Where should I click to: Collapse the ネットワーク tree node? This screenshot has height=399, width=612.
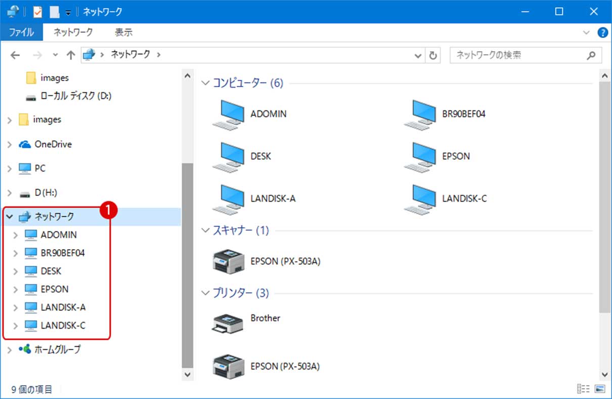coord(10,217)
